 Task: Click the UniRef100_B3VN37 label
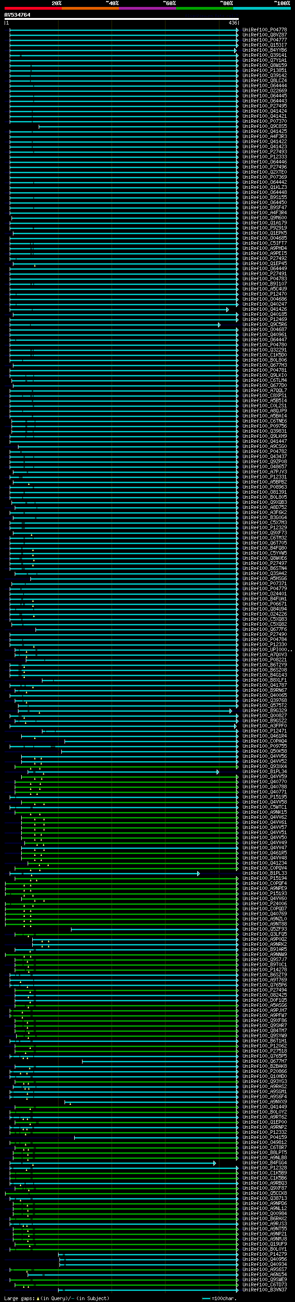coord(265,1290)
